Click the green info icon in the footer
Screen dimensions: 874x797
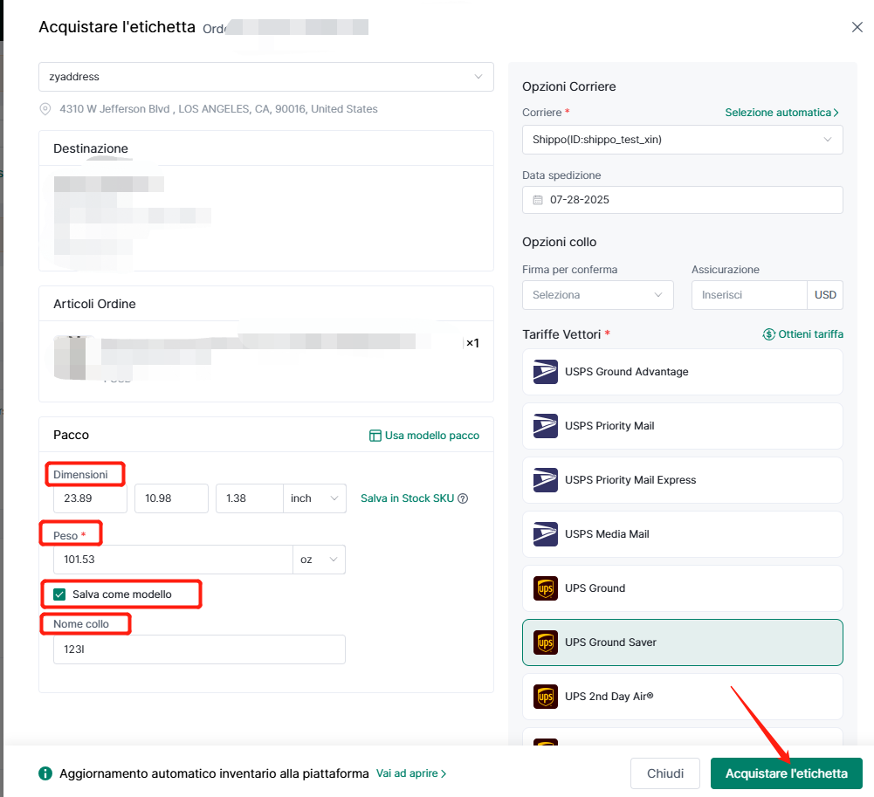45,773
